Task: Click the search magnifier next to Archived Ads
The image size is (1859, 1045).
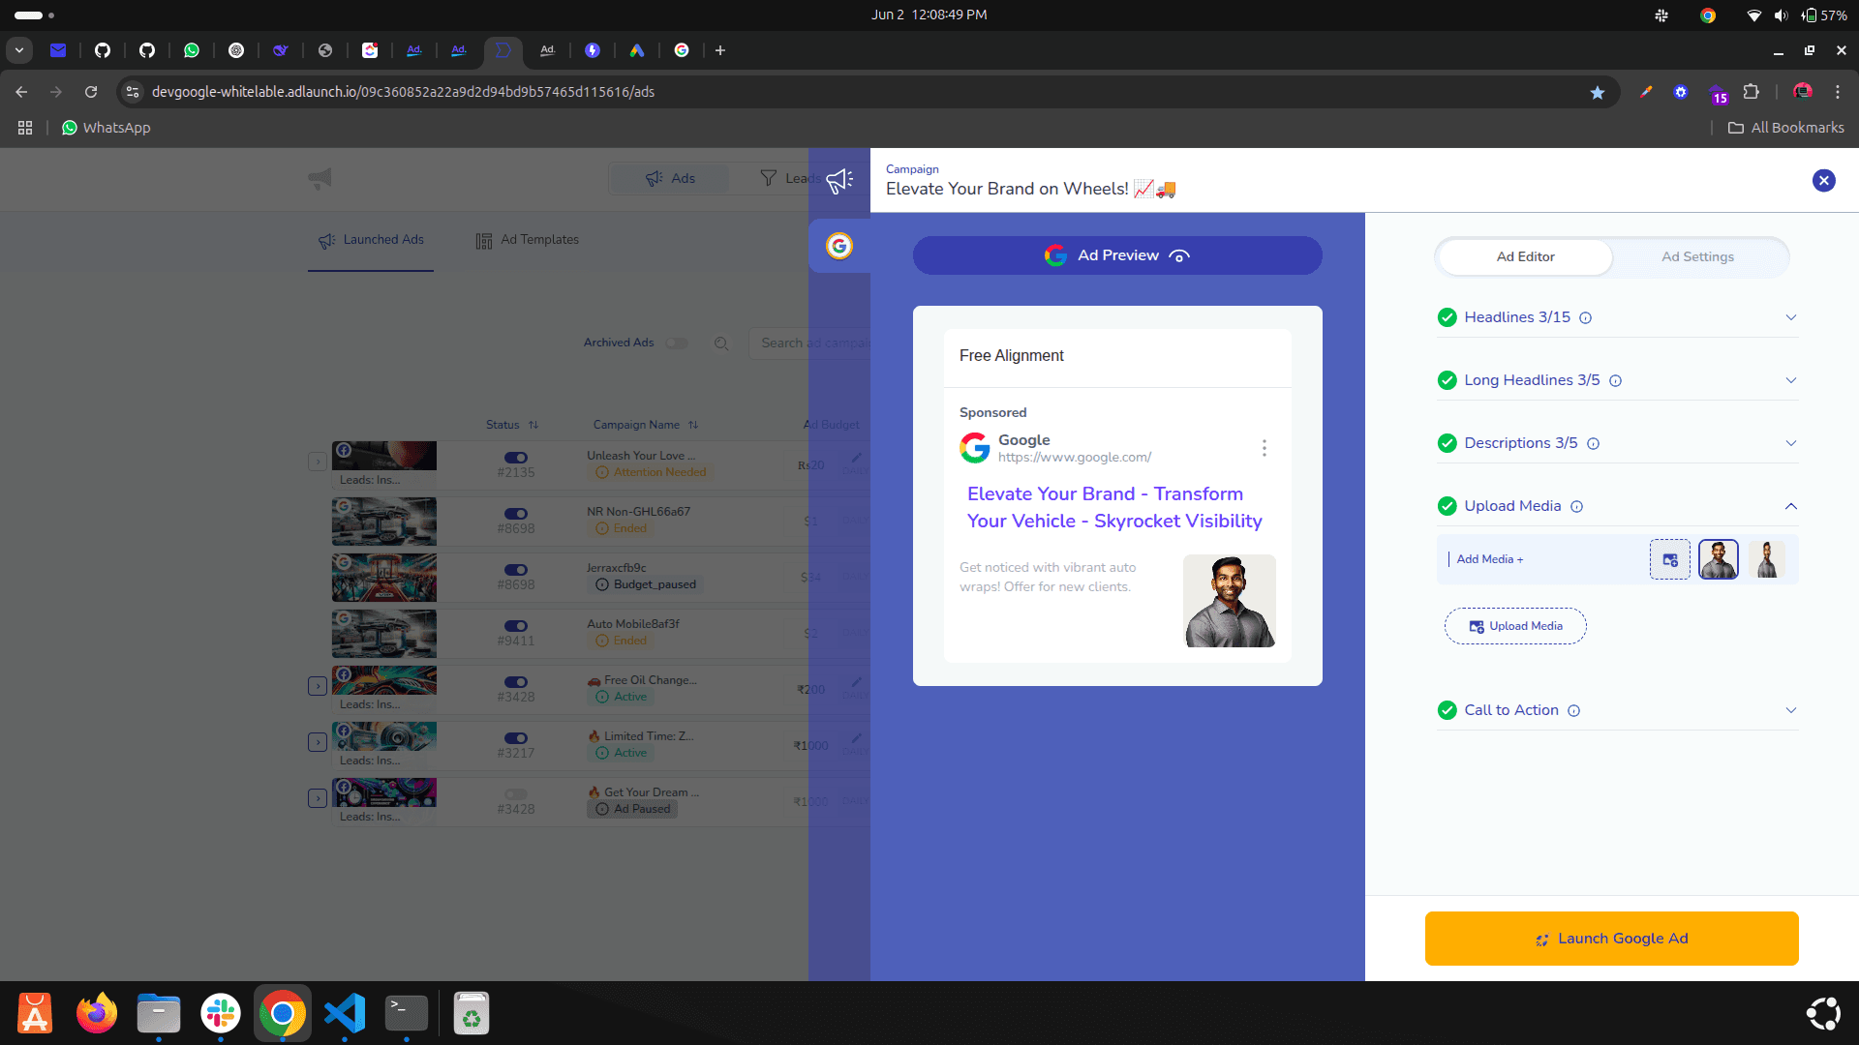Action: pos(721,343)
